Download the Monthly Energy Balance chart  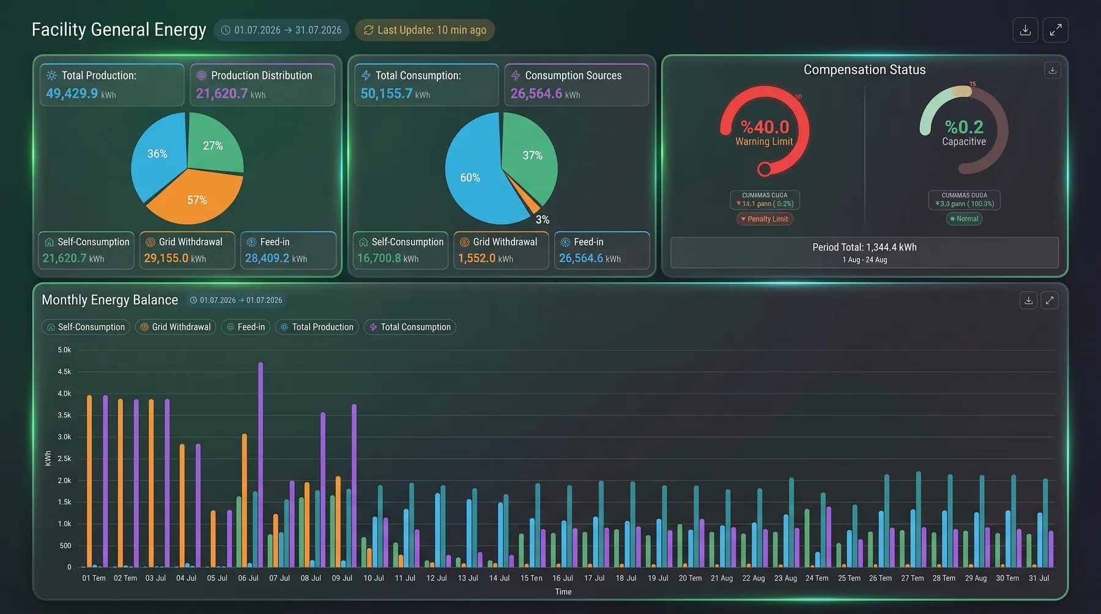click(1028, 300)
